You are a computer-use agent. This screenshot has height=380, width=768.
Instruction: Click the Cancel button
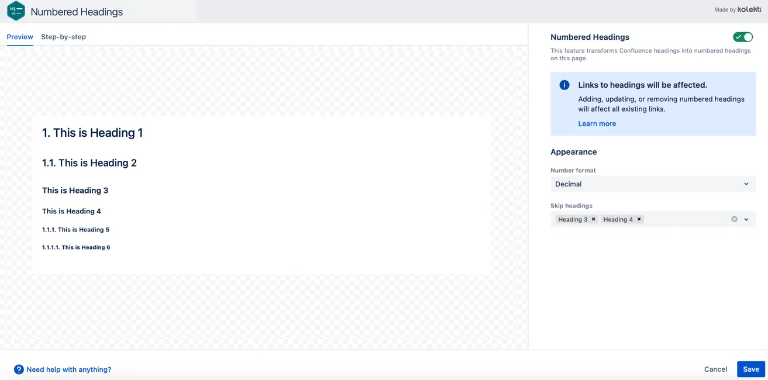point(715,369)
